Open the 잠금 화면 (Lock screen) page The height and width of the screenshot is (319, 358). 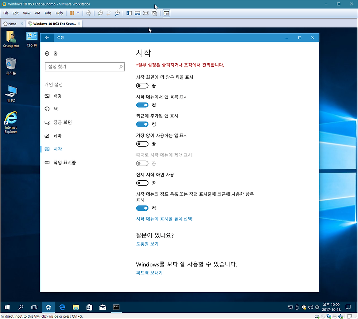(x=58, y=122)
